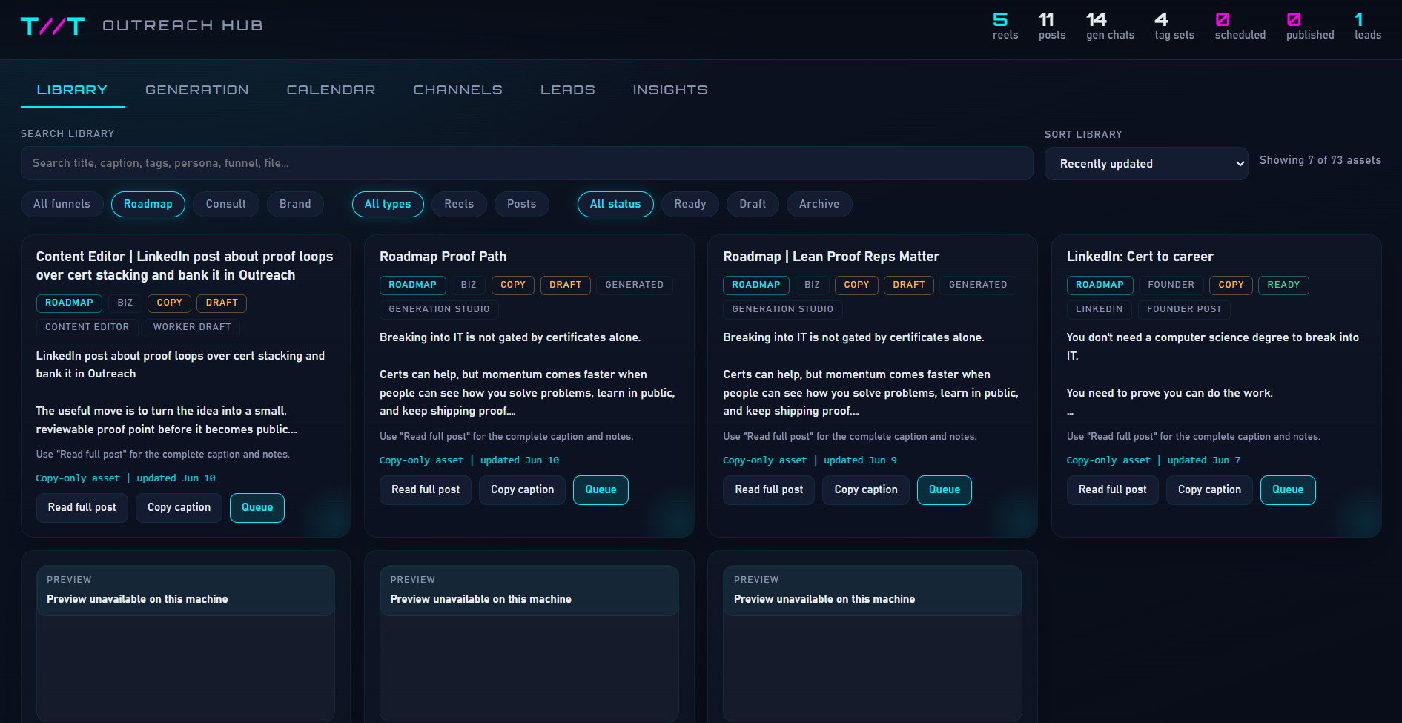Copy caption for Roadmap Proof Path
Viewport: 1402px width, 723px height.
tap(522, 490)
